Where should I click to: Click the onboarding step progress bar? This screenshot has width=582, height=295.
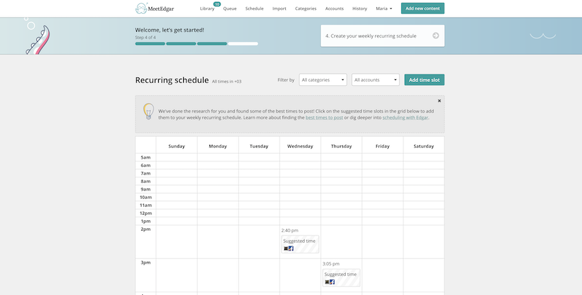[x=196, y=44]
